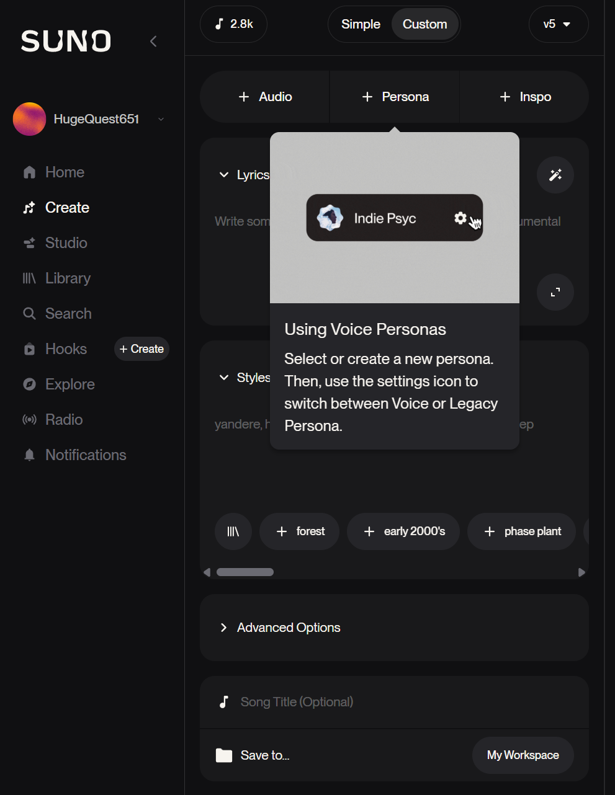The height and width of the screenshot is (795, 615).
Task: Expand the Advanced Options section
Action: tap(288, 628)
